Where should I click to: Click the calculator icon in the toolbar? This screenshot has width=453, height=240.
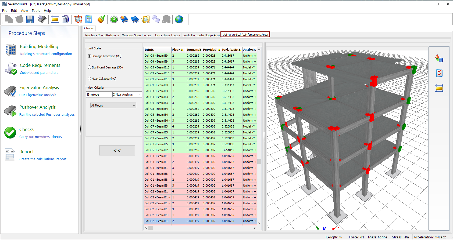89,19
